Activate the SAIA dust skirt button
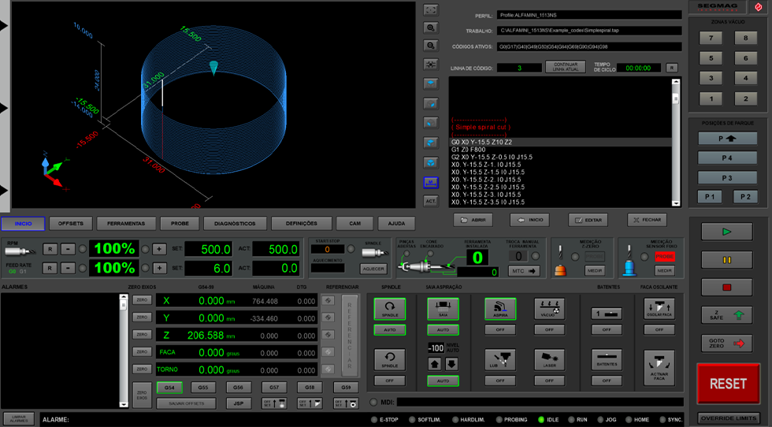This screenshot has height=427, width=772. 443,309
